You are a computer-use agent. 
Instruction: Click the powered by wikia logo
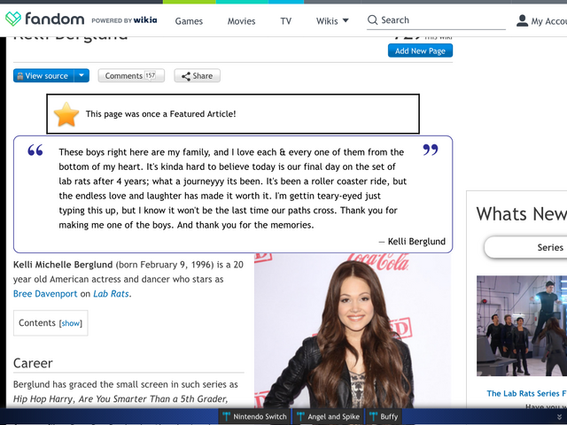124,20
